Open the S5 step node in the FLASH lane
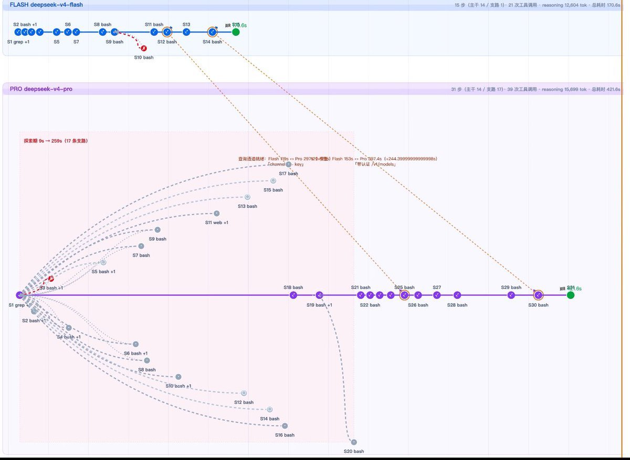 pyautogui.click(x=57, y=32)
